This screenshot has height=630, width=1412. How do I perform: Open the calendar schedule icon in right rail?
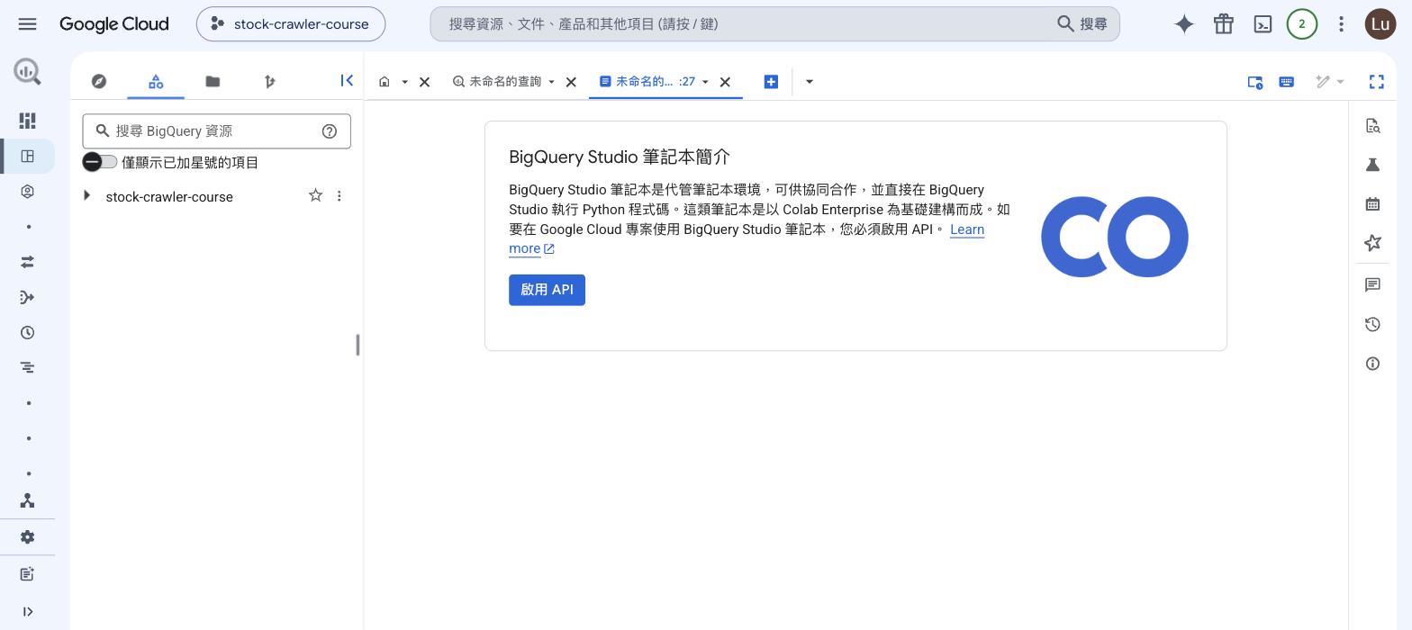tap(1372, 204)
